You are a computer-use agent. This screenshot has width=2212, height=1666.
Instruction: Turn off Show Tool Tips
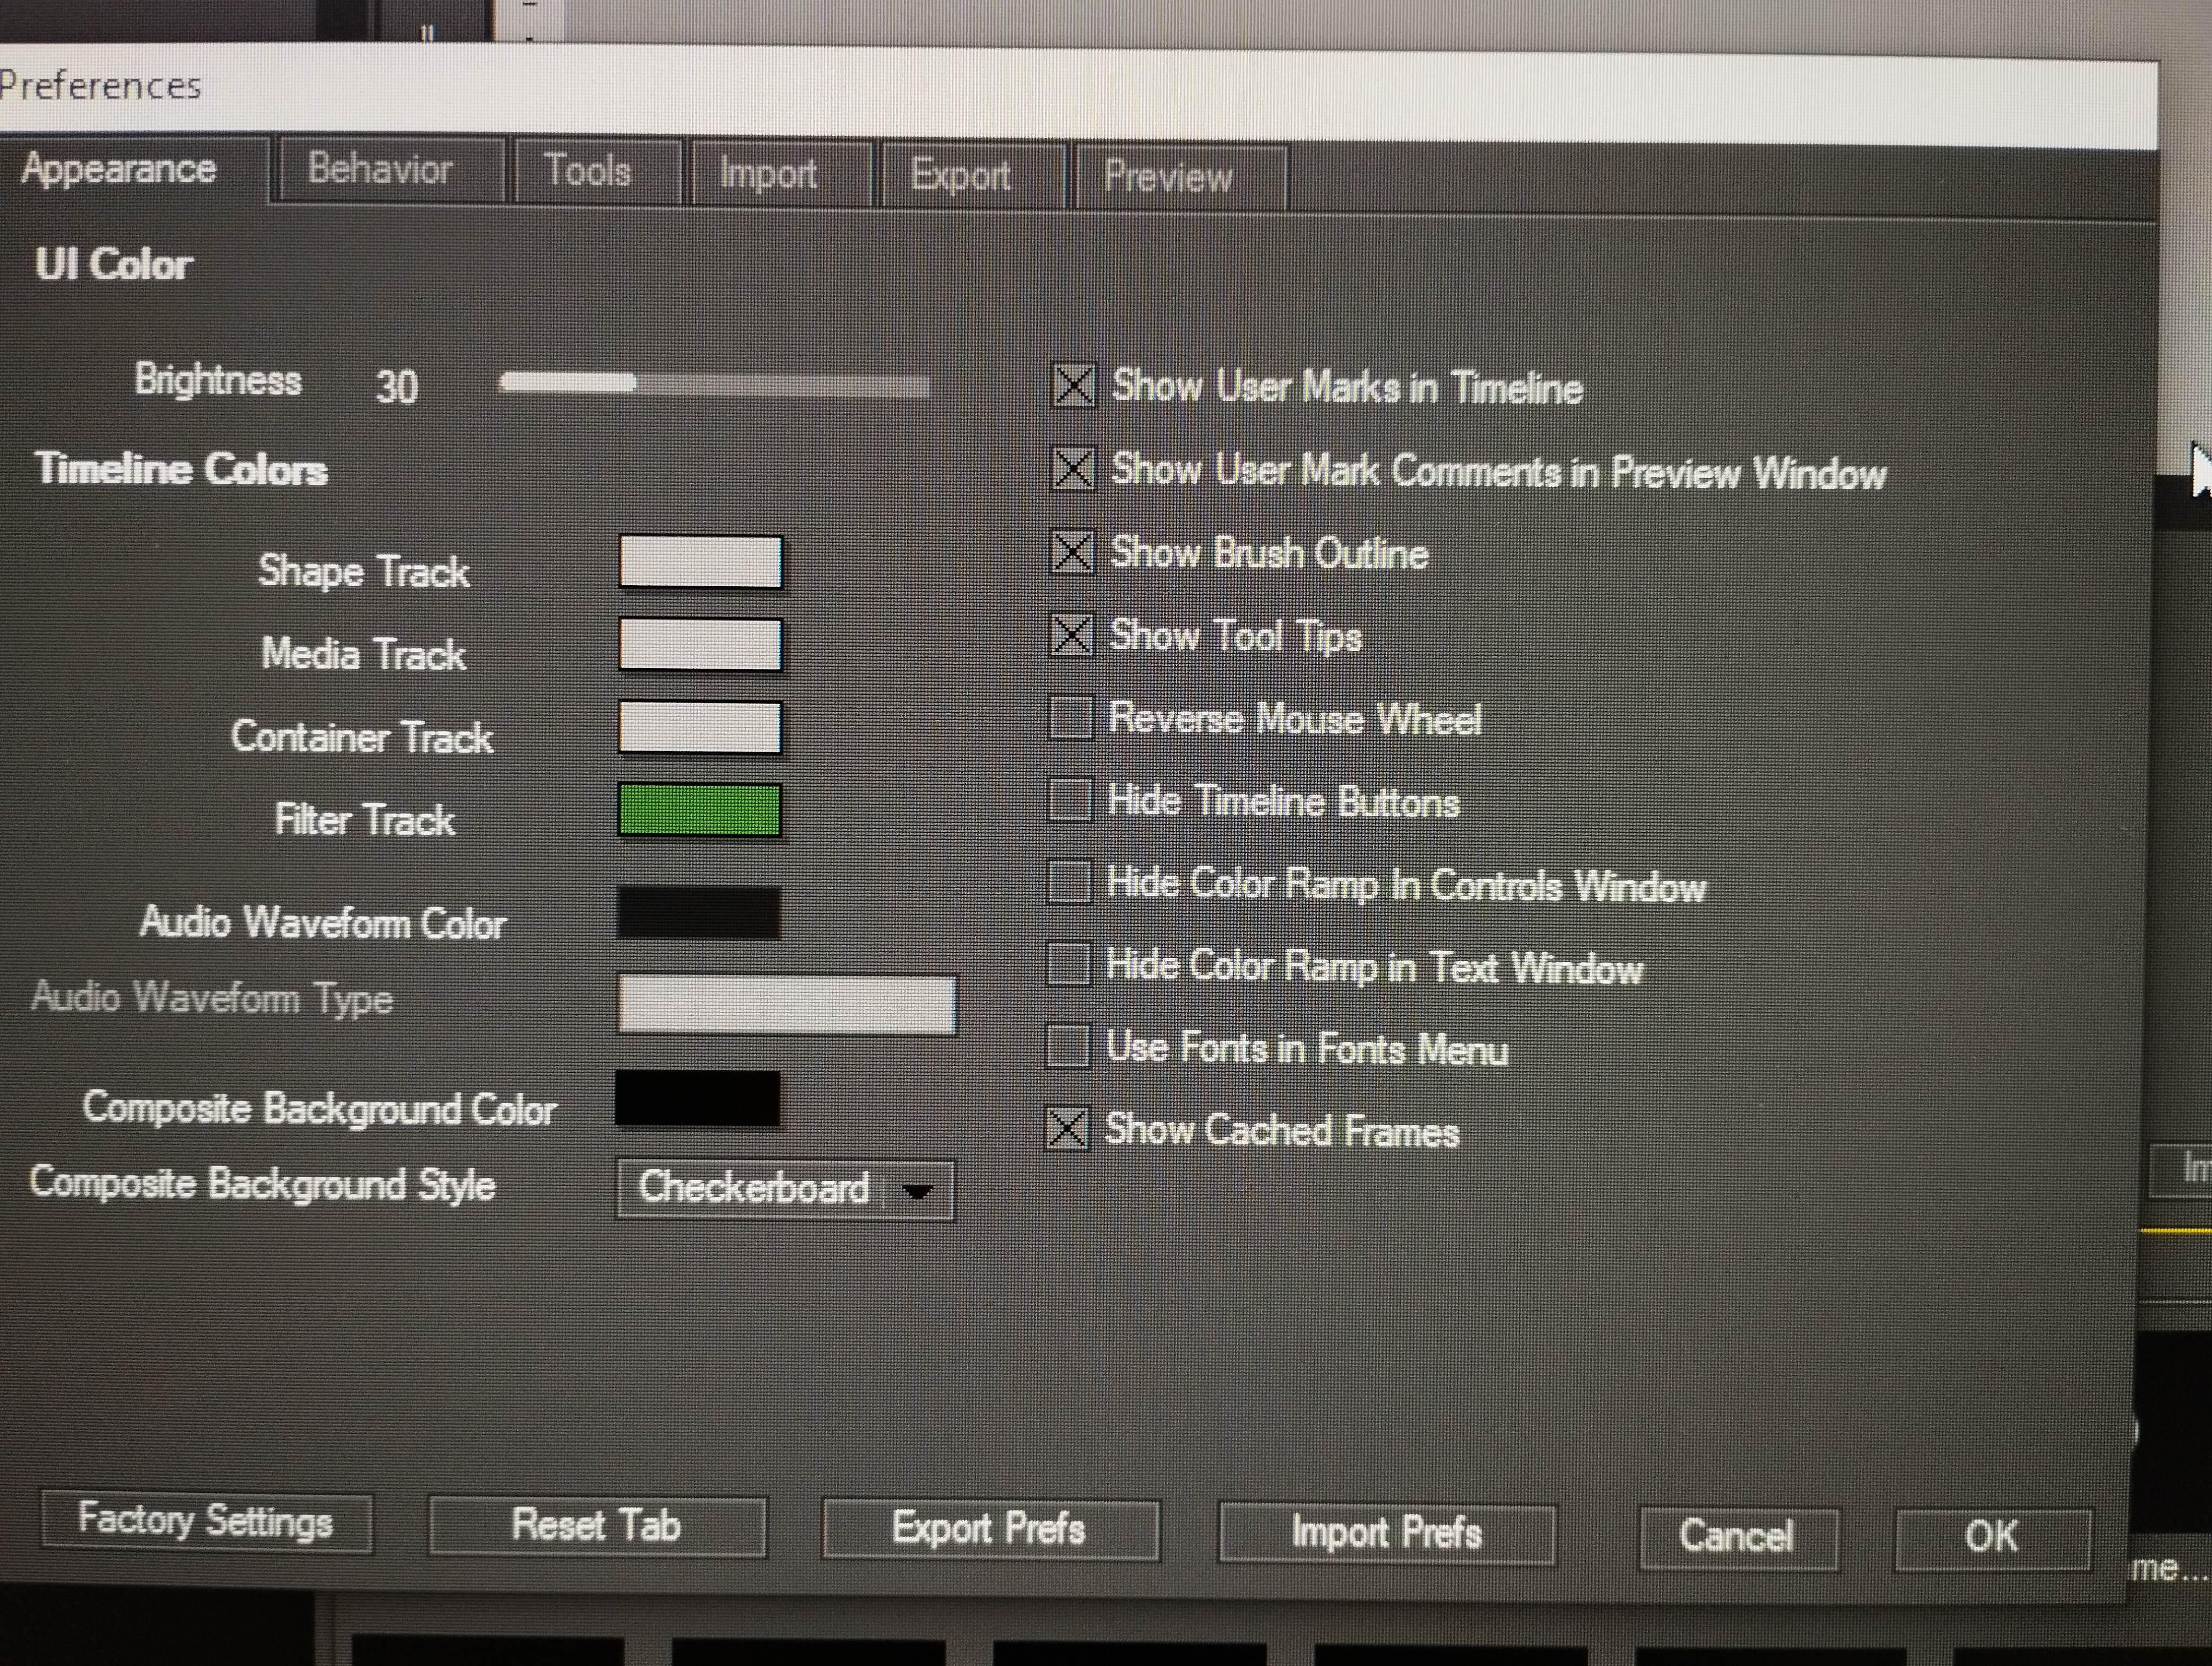point(1072,634)
